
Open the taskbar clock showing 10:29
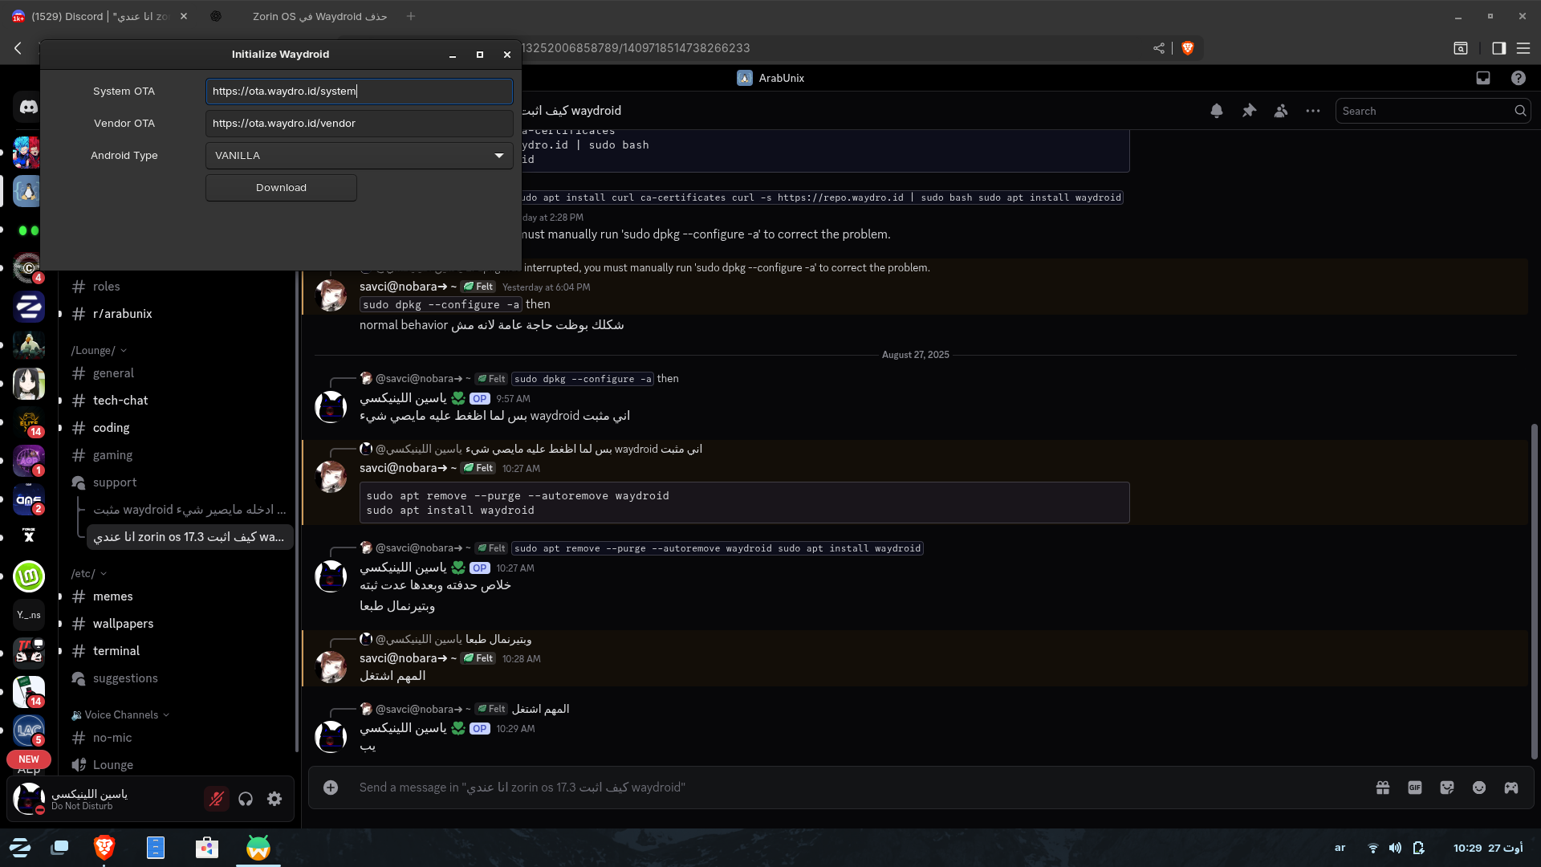tap(1487, 848)
